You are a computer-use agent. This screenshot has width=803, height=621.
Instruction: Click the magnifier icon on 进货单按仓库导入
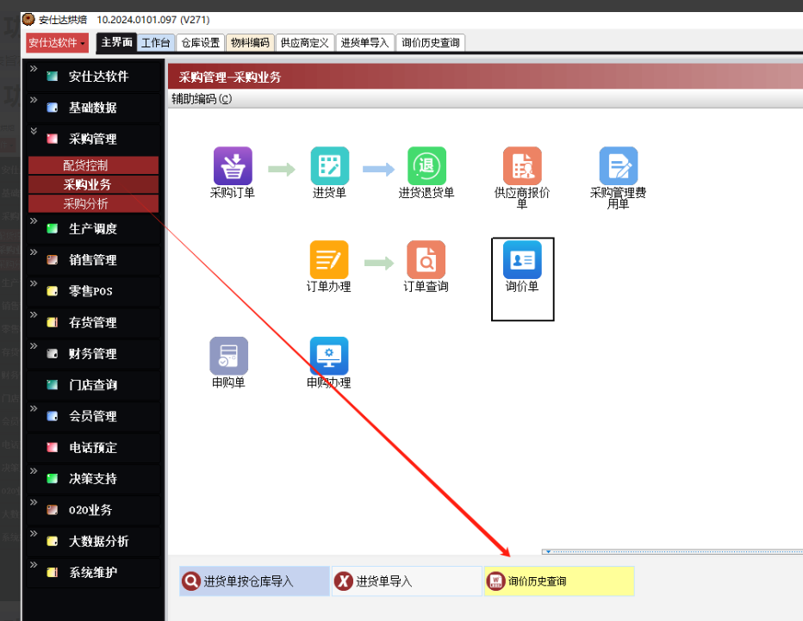[191, 581]
